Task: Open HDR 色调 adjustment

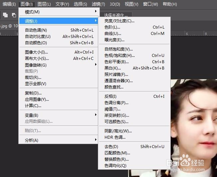Action: coord(134,137)
